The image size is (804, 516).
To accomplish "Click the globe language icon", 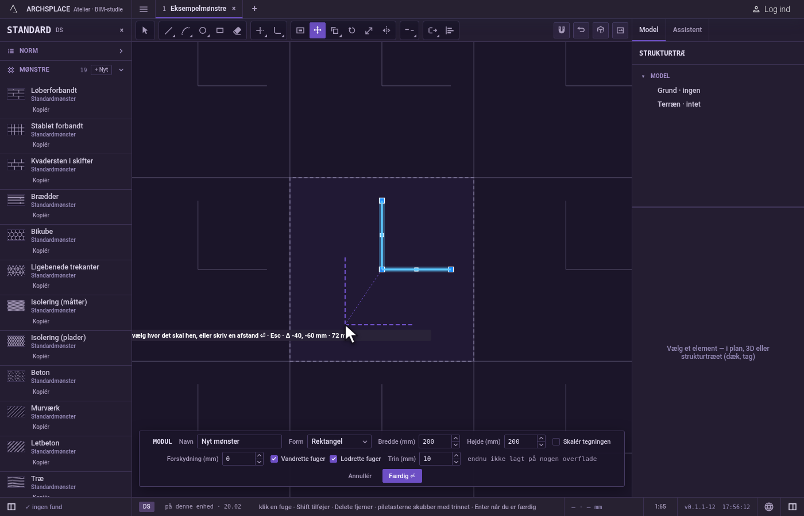I will pos(769,507).
